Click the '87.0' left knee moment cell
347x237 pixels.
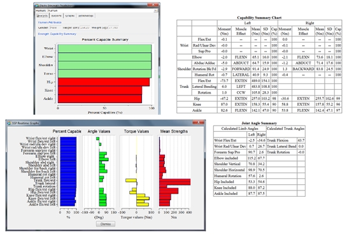click(x=224, y=104)
